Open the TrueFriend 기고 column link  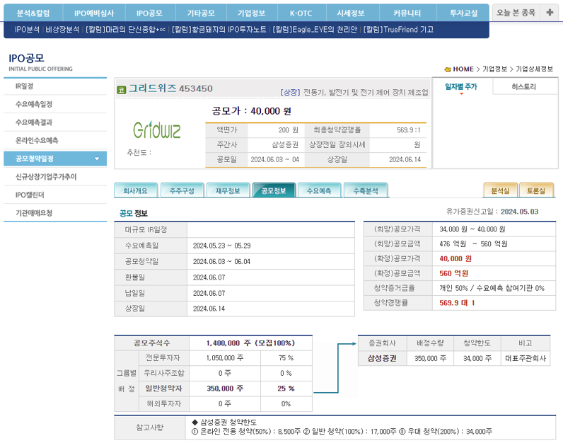398,30
